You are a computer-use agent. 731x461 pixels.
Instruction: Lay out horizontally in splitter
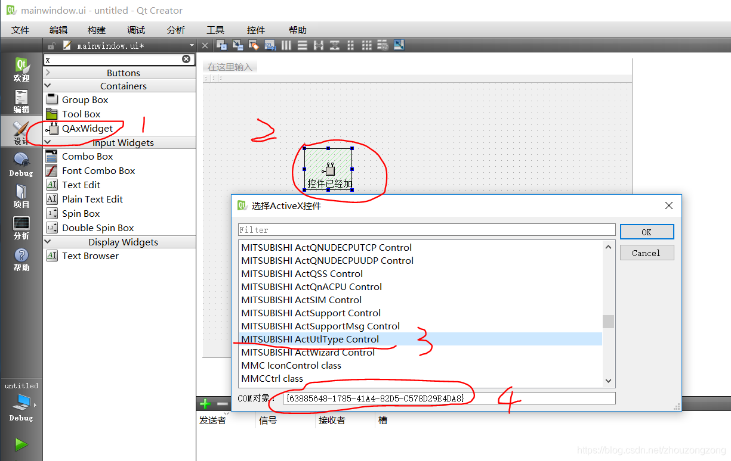click(x=319, y=45)
